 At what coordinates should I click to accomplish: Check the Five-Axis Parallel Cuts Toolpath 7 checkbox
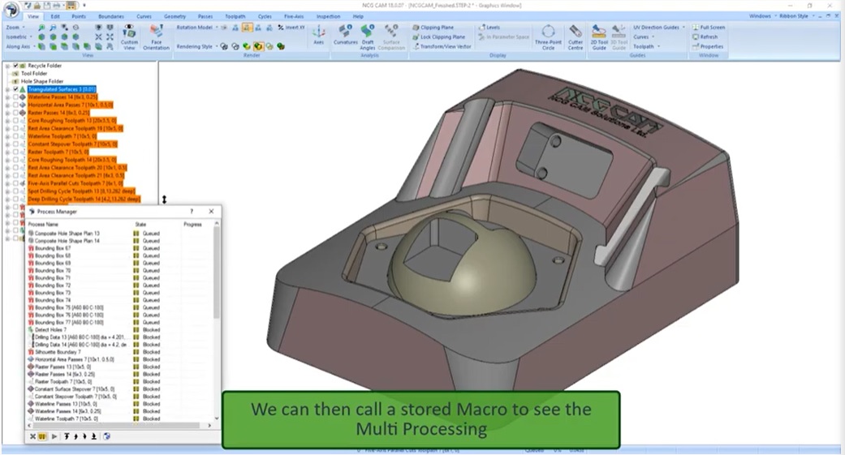15,183
